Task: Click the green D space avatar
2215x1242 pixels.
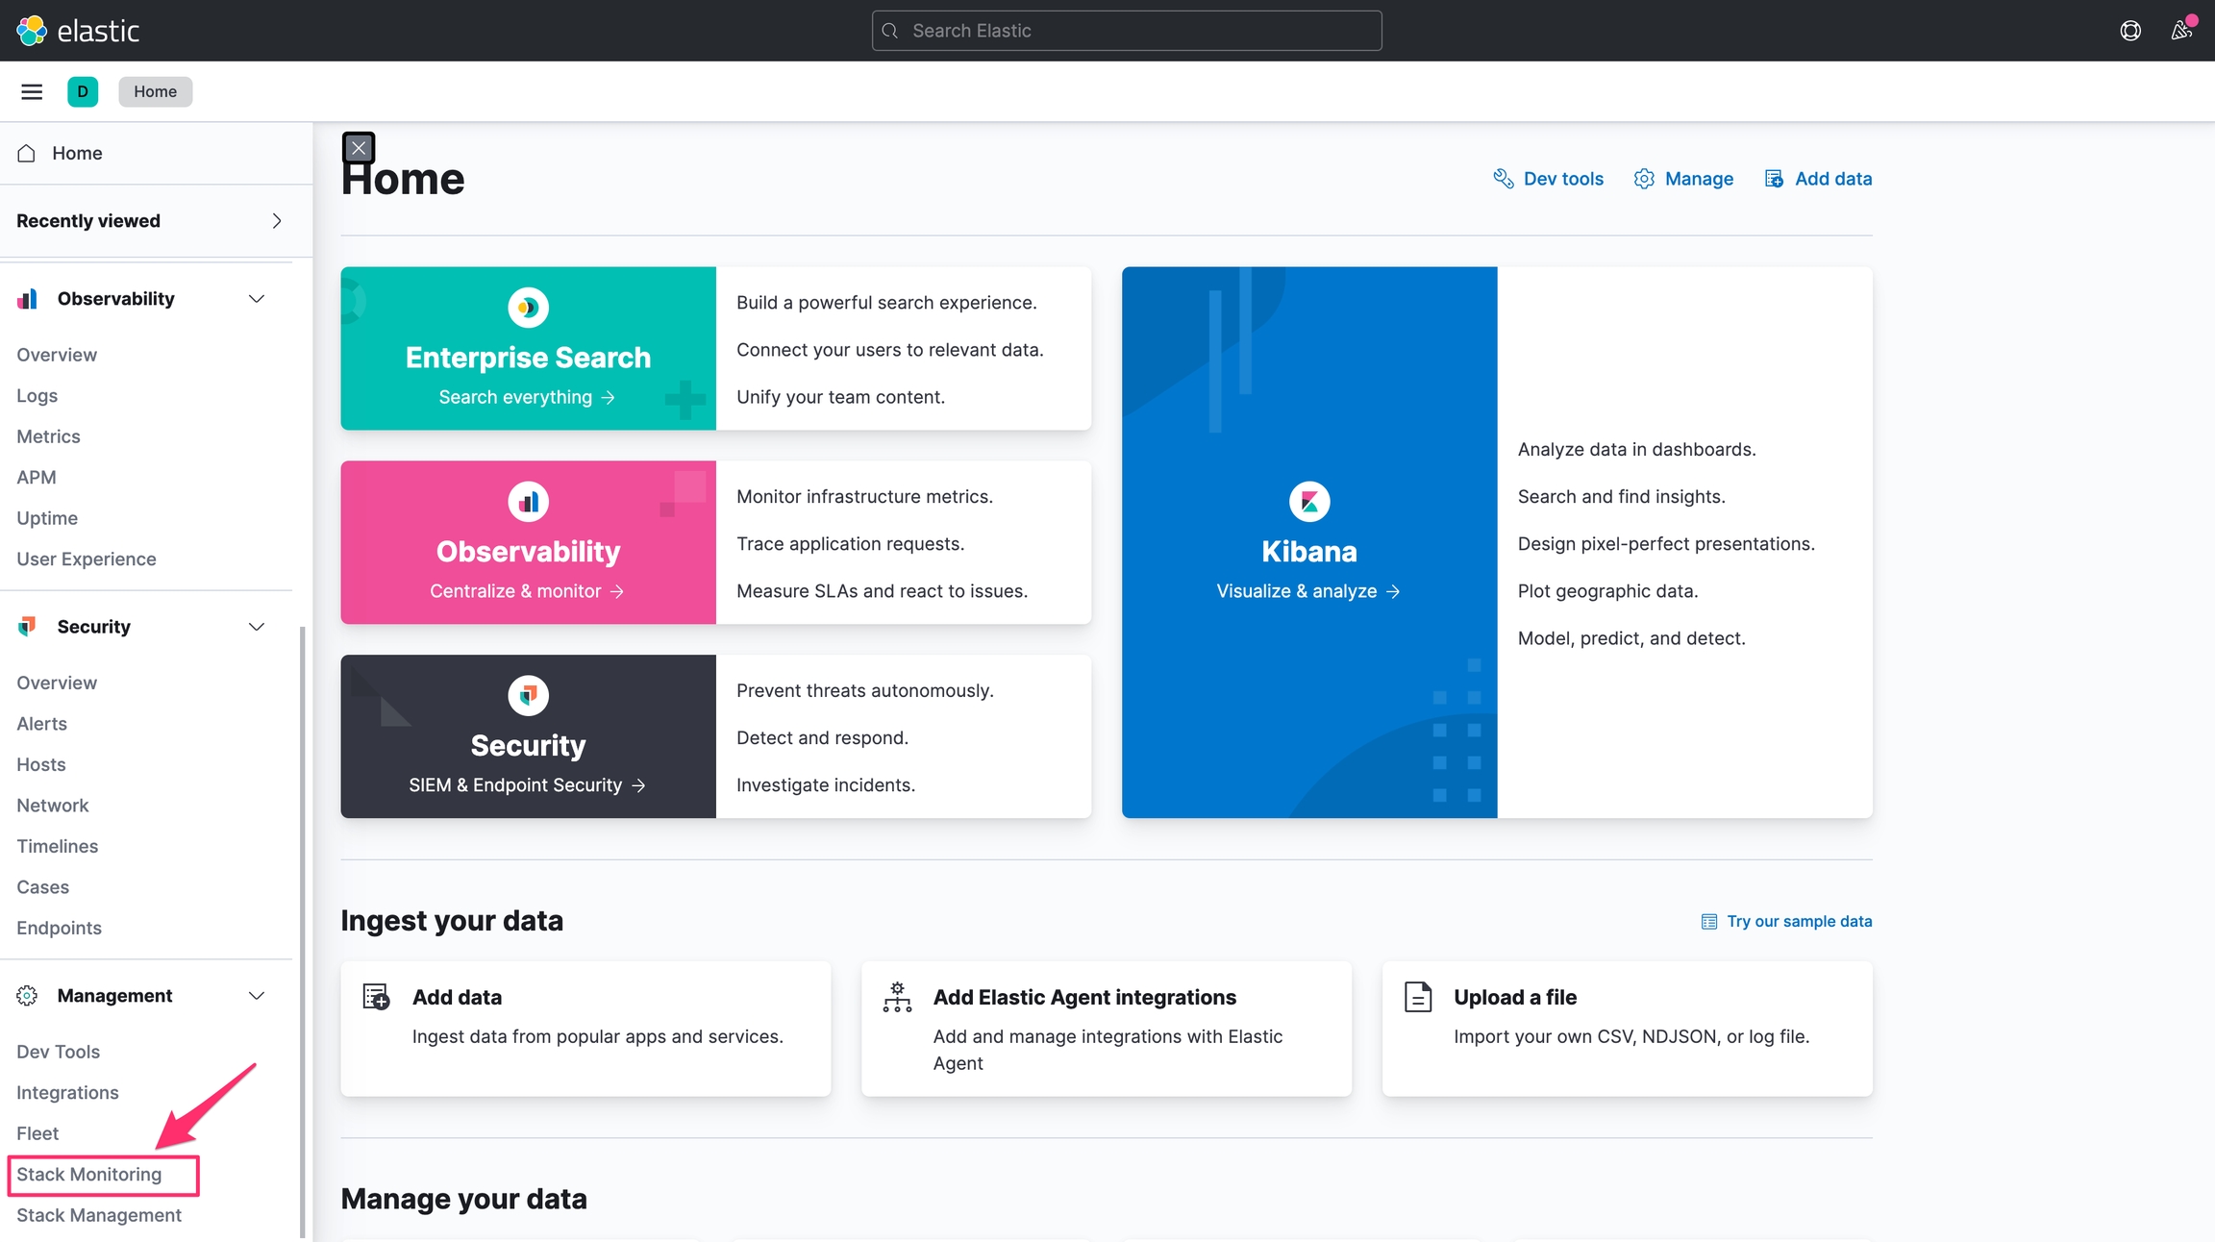Action: tap(83, 91)
